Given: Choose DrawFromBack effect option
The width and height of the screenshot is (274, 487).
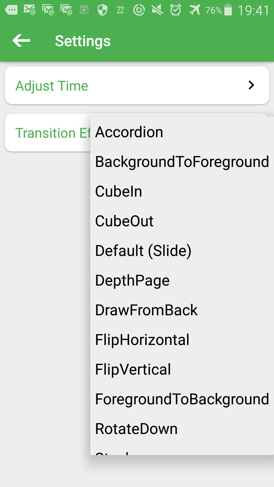Looking at the screenshot, I should [182, 310].
